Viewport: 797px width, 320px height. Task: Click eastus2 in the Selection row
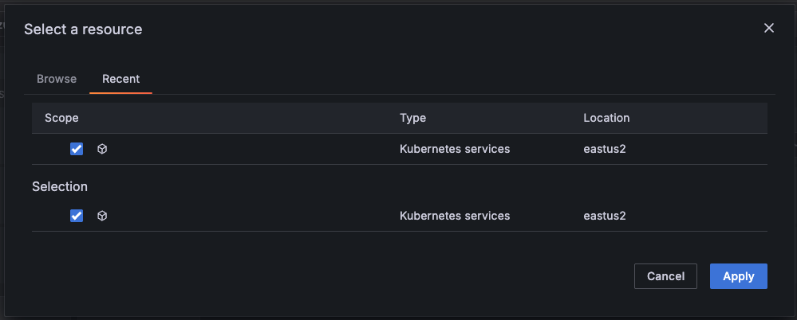tap(604, 216)
